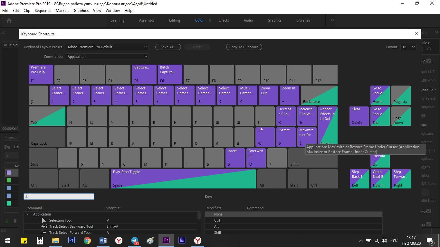This screenshot has width=440, height=247.
Task: Close the Keyboard Shortcuts dialog
Action: (416, 34)
